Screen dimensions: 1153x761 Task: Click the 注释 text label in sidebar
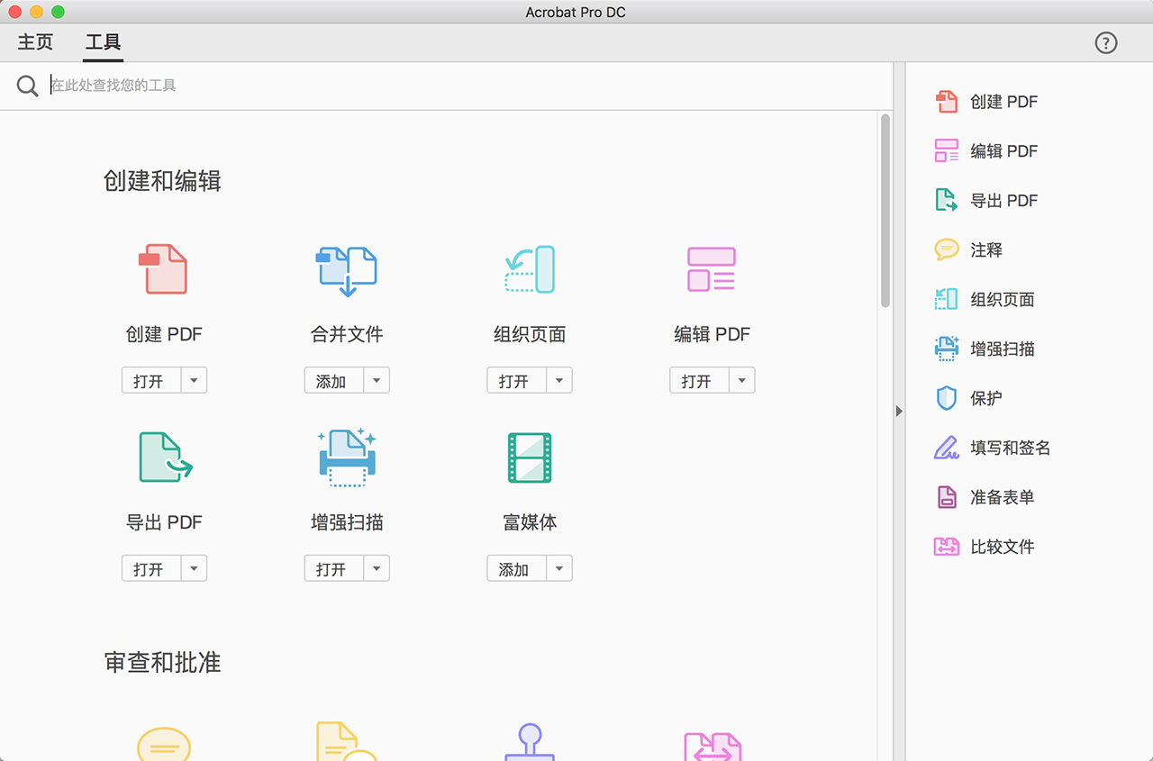pos(986,249)
